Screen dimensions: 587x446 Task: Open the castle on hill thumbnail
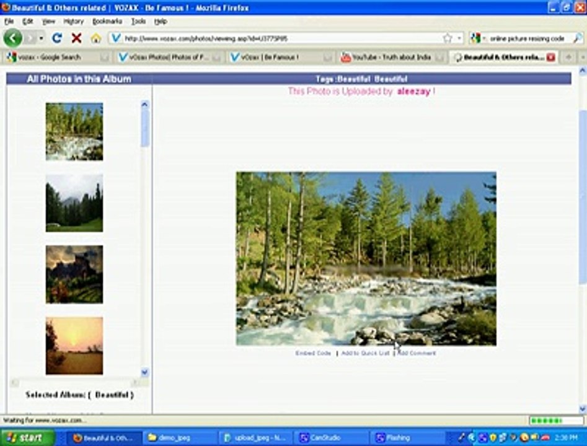coord(74,274)
